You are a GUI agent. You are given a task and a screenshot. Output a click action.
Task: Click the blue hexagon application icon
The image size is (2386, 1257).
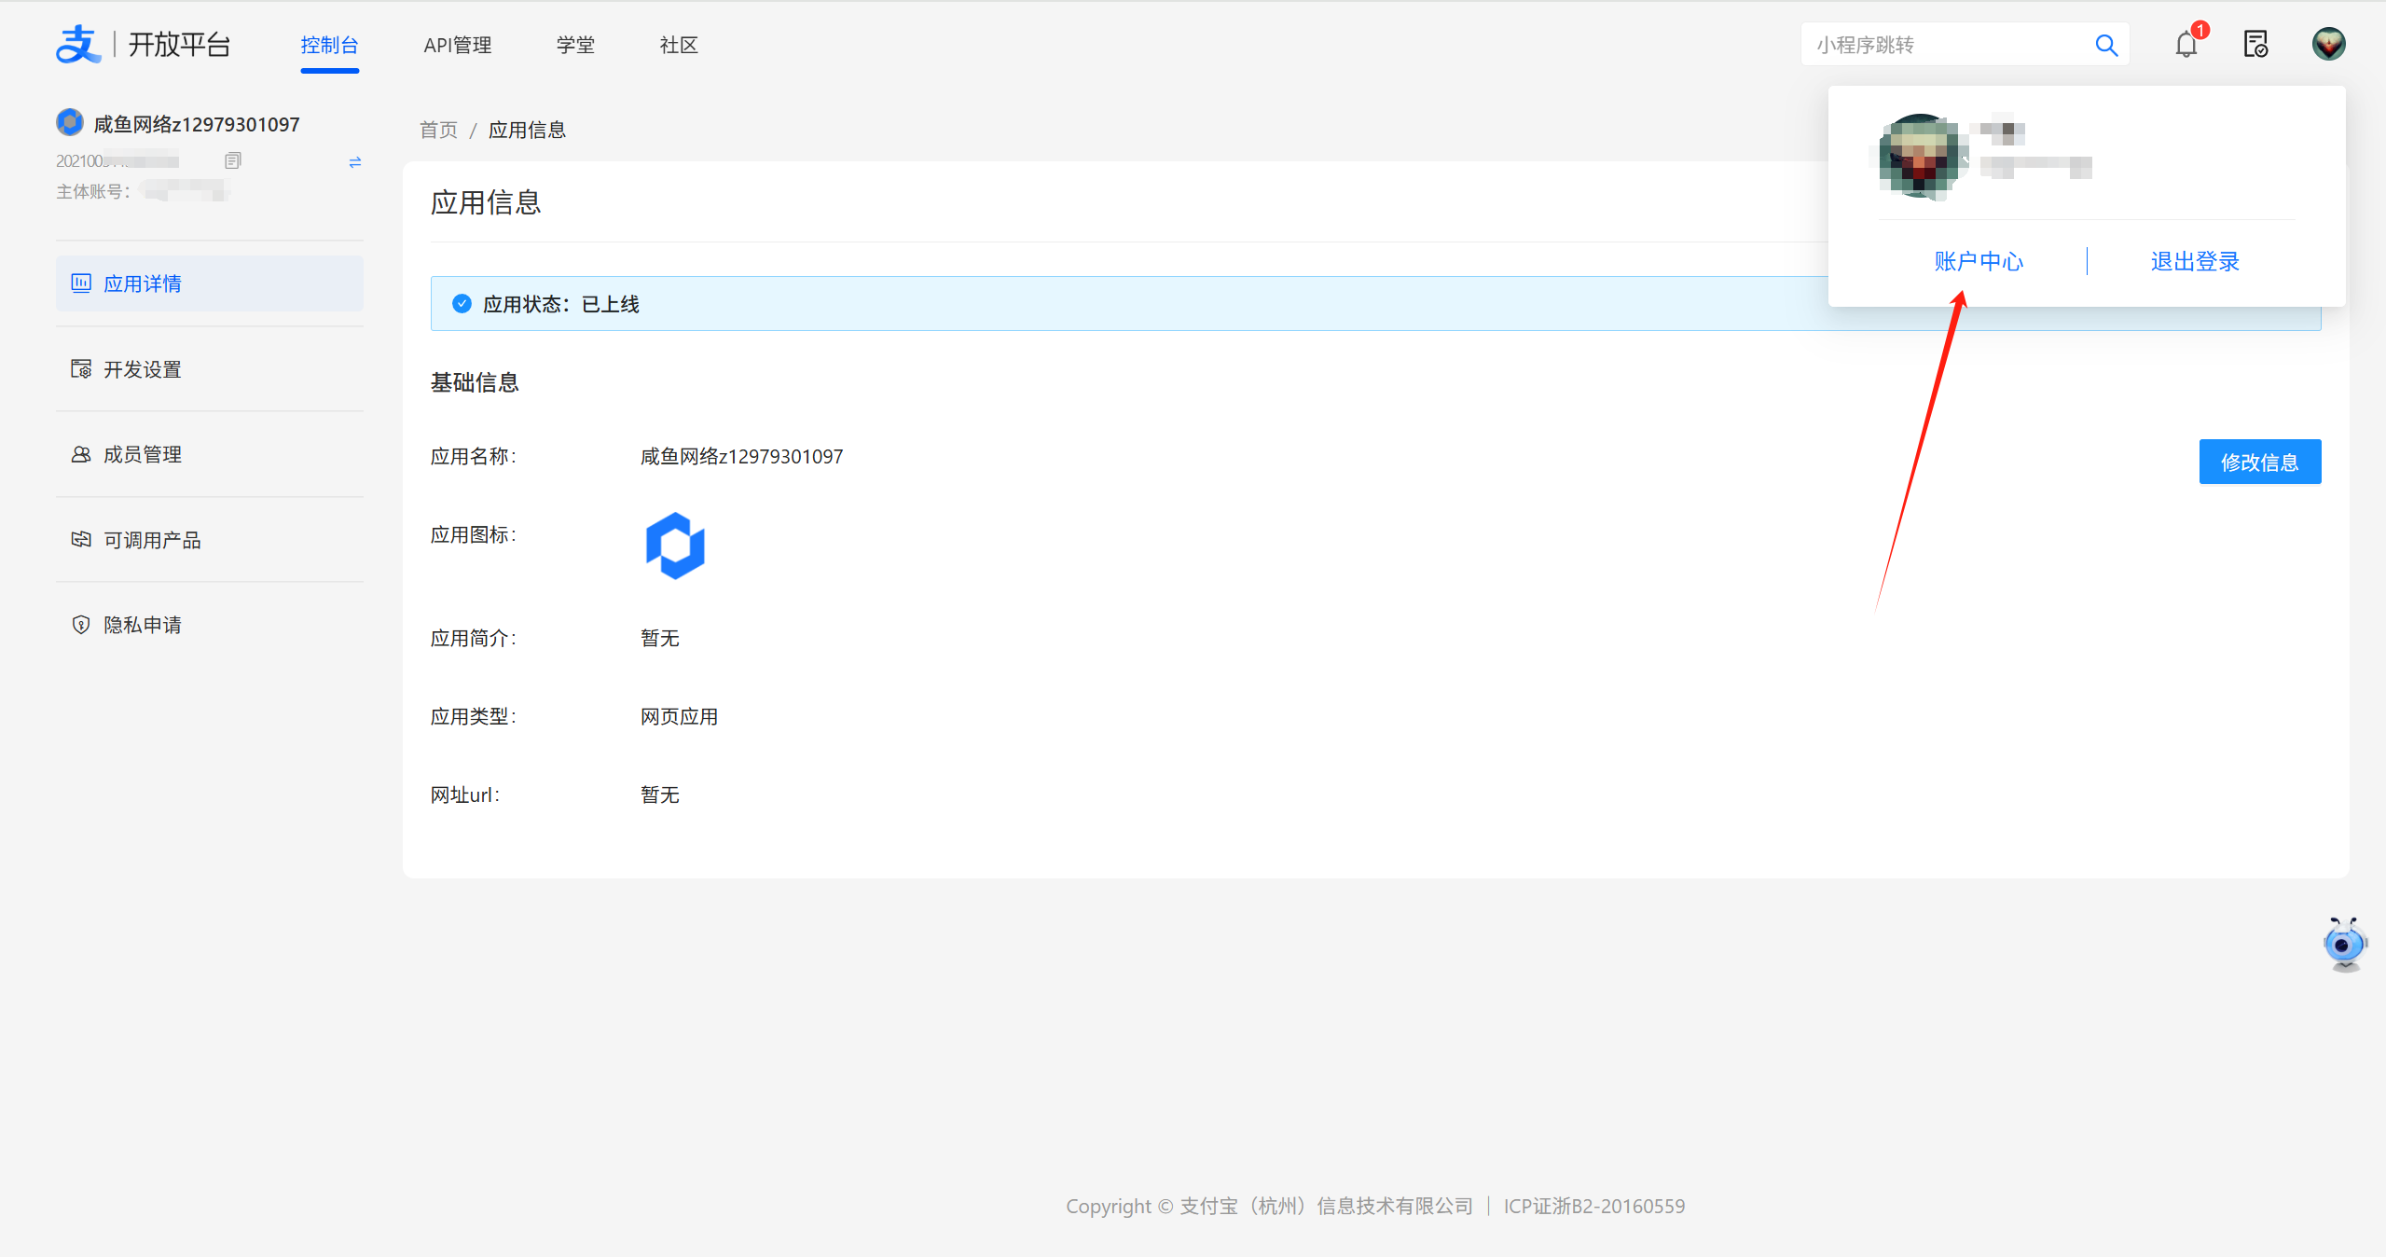[x=675, y=546]
